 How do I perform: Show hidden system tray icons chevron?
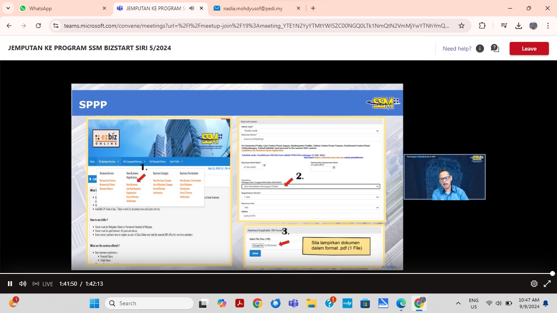[458, 303]
